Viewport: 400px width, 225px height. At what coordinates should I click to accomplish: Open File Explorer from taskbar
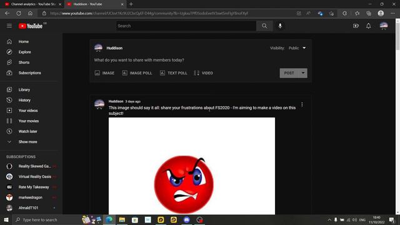[x=122, y=219]
